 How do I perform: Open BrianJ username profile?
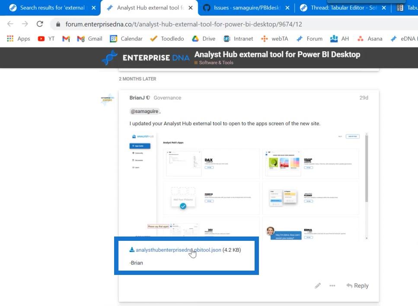137,98
